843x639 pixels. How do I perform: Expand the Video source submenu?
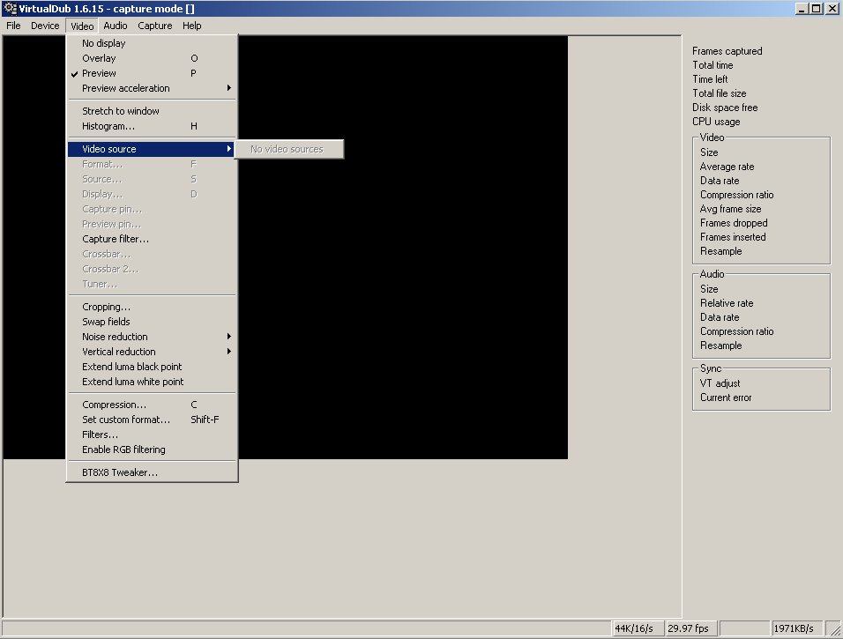click(153, 149)
